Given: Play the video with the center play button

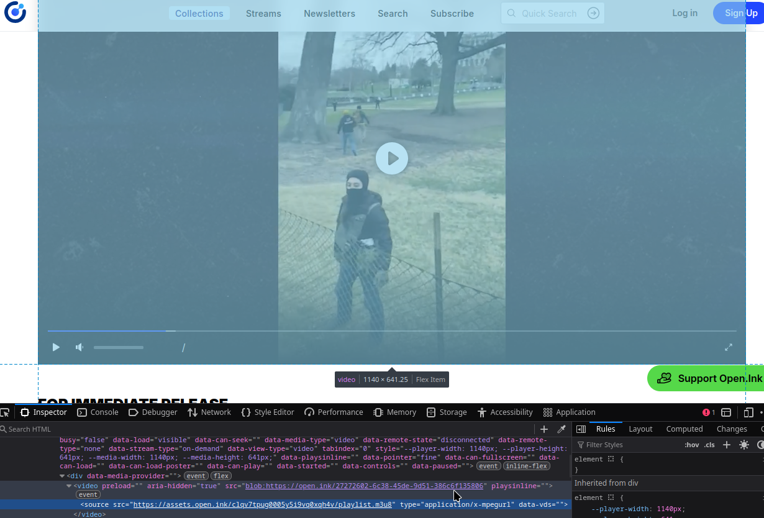Looking at the screenshot, I should 392,158.
